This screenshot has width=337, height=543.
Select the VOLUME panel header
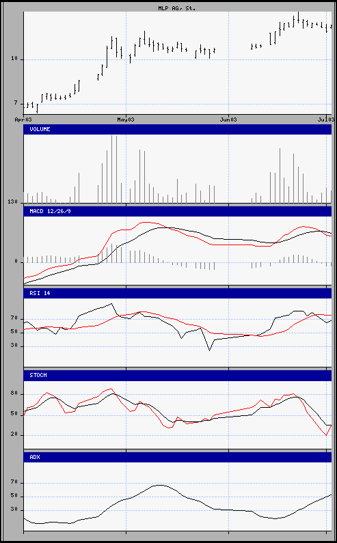tap(178, 130)
